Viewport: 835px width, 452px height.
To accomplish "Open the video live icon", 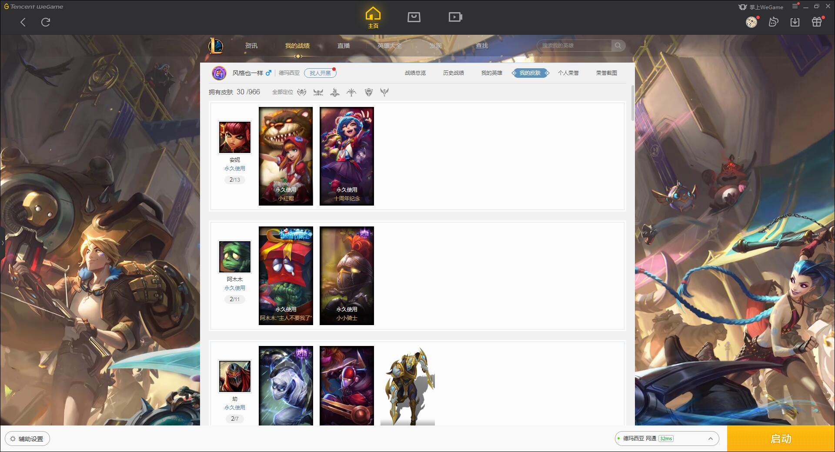I will click(x=455, y=17).
